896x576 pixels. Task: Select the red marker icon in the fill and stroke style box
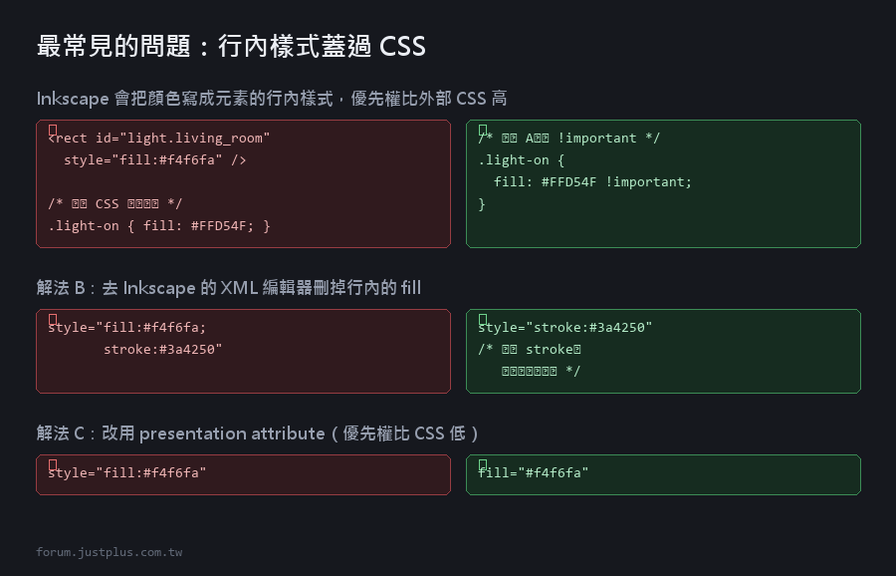point(53,319)
